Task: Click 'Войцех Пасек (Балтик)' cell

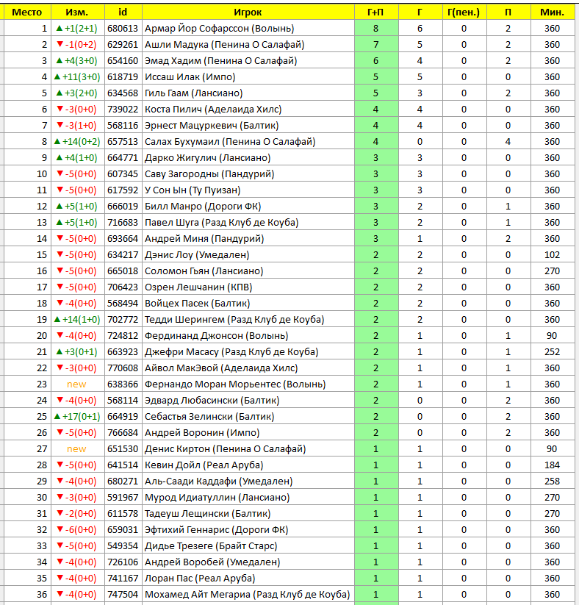Action: [248, 304]
